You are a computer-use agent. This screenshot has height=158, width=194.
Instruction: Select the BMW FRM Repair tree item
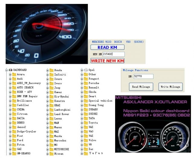pyautogui.click(x=27, y=96)
